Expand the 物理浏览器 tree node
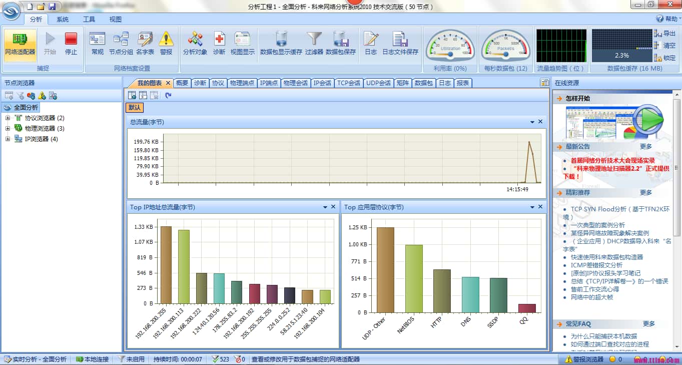 tap(8, 129)
